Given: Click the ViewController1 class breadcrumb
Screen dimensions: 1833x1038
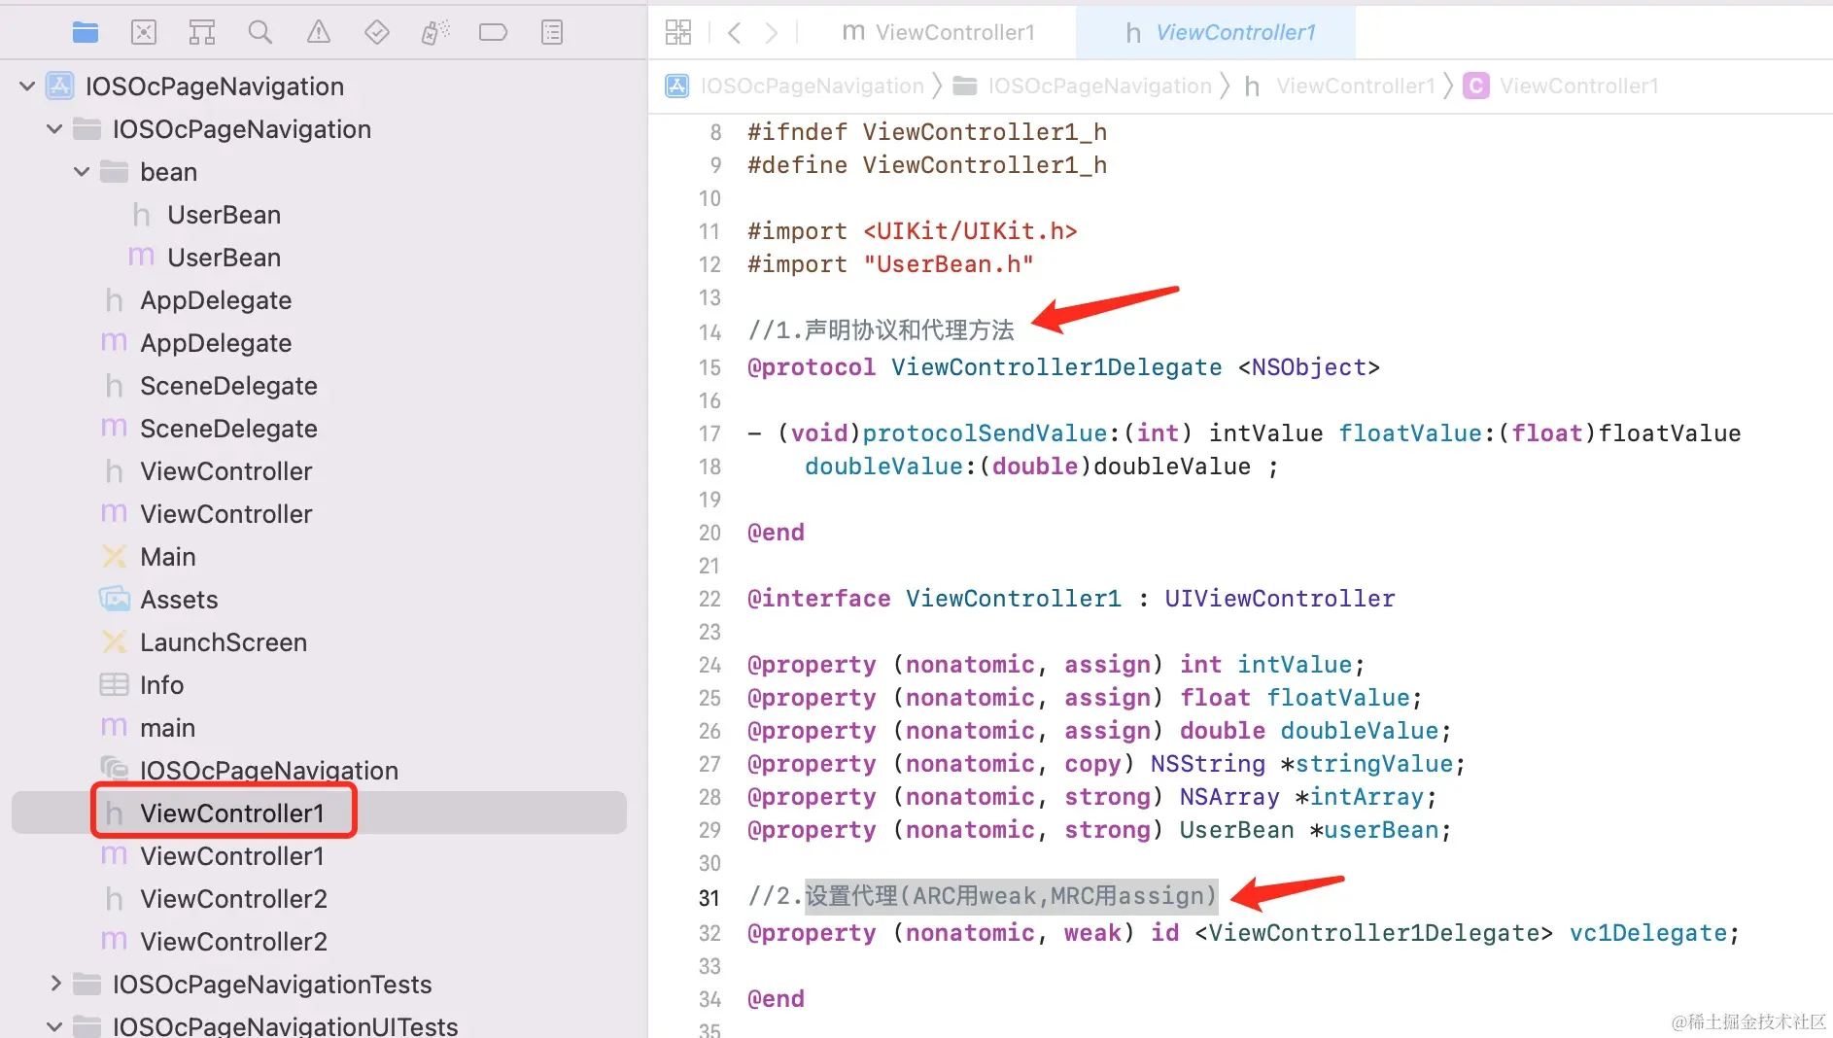Looking at the screenshot, I should click(1578, 86).
